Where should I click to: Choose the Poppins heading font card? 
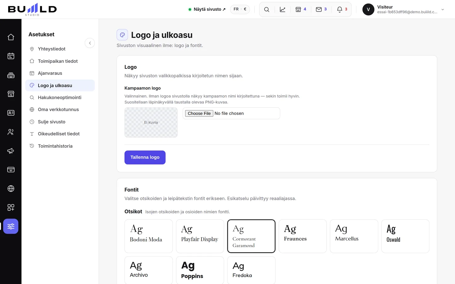click(x=200, y=270)
